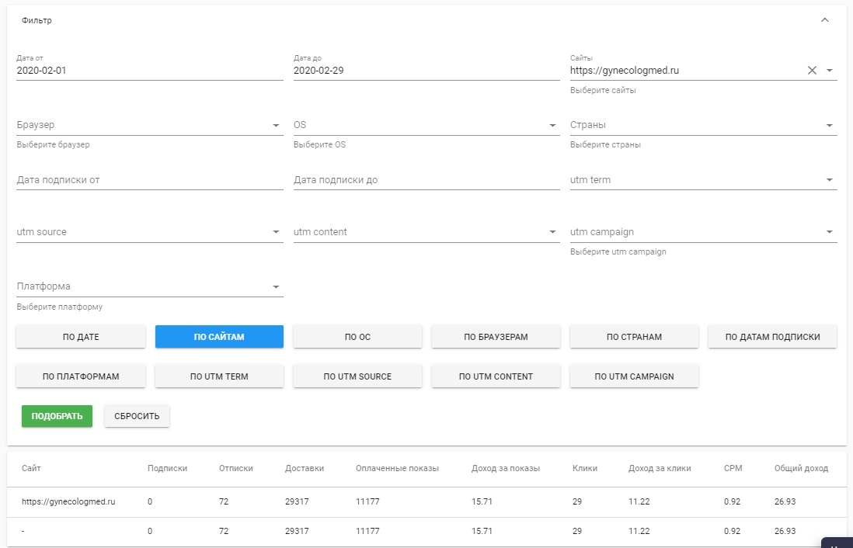Group results with ПО ДАТЕ
The image size is (853, 548).
click(81, 337)
